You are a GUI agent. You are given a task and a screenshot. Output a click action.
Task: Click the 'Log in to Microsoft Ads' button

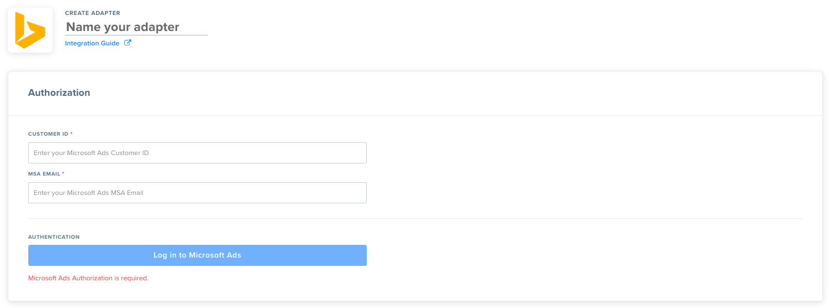pos(198,255)
